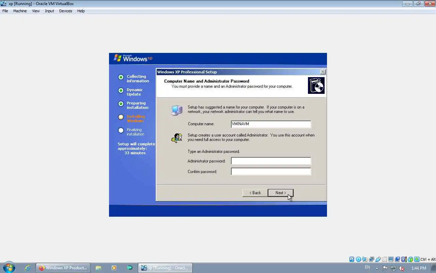Click the video capture status icon
Screen dimensions: 436x273
click(x=397, y=259)
